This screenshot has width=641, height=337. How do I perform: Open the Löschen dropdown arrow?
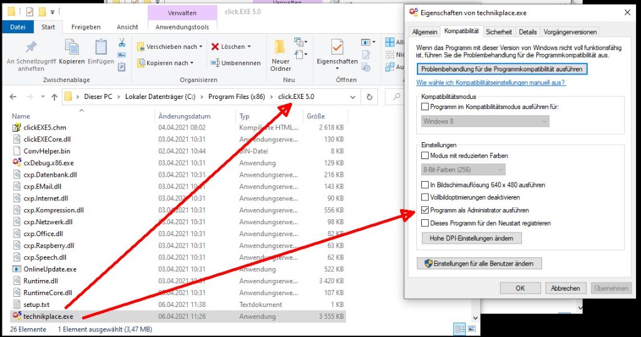[249, 46]
